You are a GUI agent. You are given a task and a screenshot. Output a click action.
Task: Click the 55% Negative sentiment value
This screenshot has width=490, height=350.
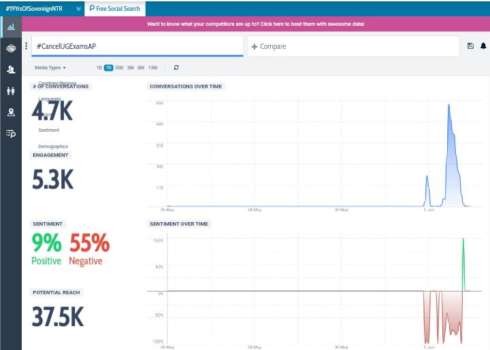click(x=89, y=248)
